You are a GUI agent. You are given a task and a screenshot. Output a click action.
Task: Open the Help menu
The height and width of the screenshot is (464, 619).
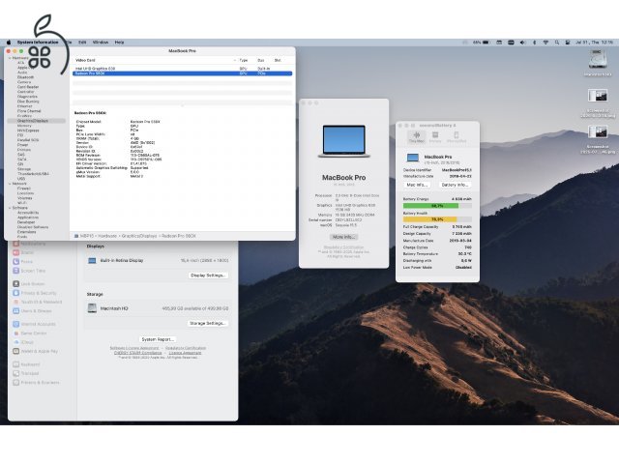[x=119, y=43]
